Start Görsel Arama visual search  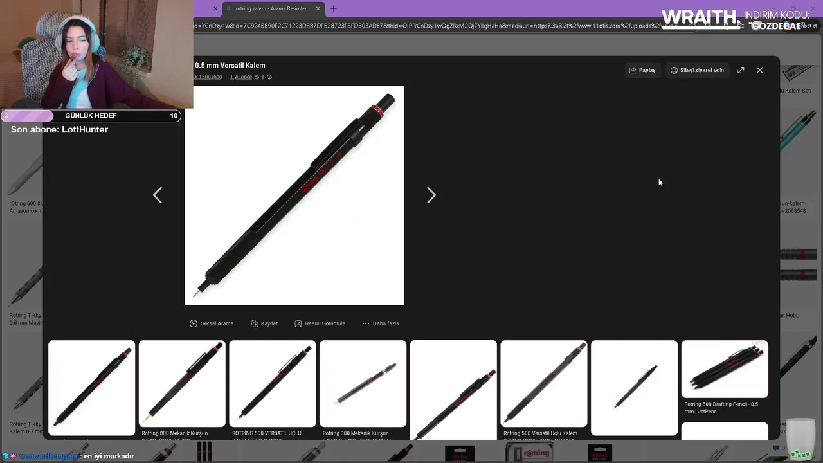(212, 323)
